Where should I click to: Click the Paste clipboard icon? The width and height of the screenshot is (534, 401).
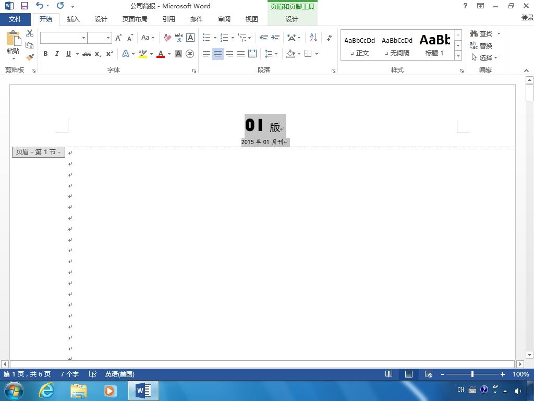[13, 38]
